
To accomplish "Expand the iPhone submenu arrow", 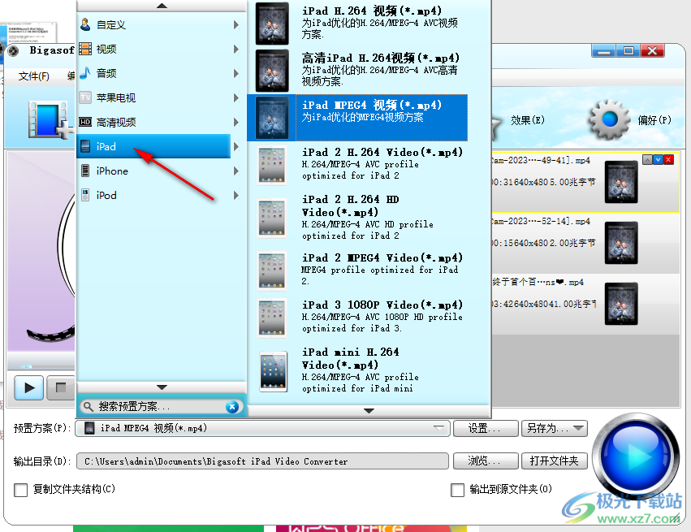I will tap(236, 171).
